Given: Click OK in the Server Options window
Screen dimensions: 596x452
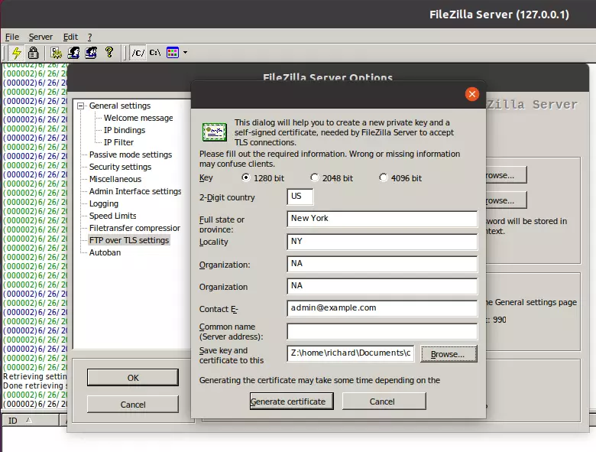Looking at the screenshot, I should pos(133,377).
